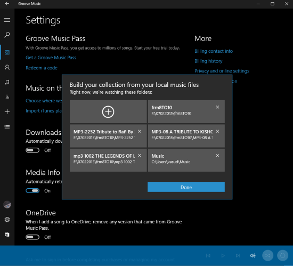The height and width of the screenshot is (266, 293).
Task: Create new playlist with the plus icon
Action: [x=7, y=112]
